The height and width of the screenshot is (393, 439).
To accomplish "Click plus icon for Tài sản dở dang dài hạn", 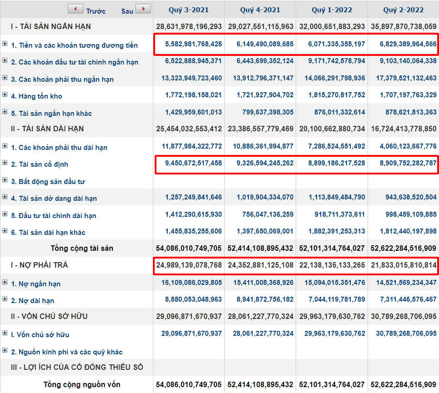I will tap(5, 197).
